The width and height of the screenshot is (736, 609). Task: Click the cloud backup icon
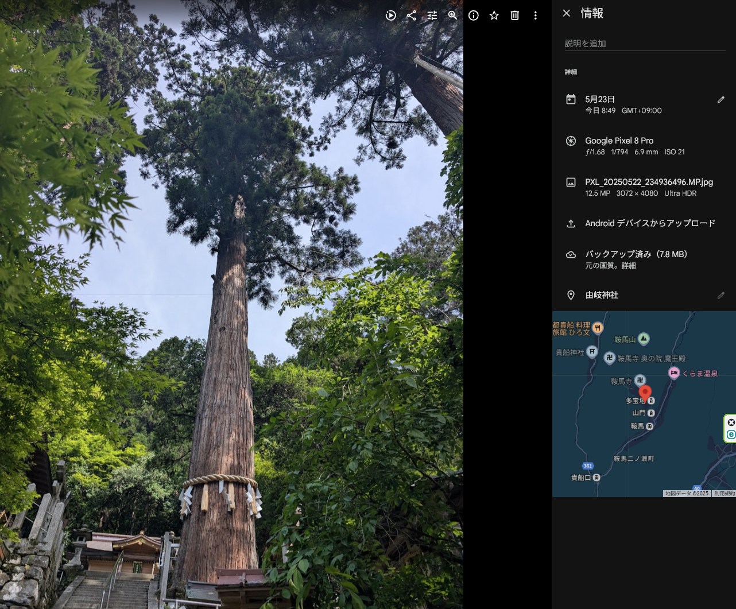click(571, 254)
